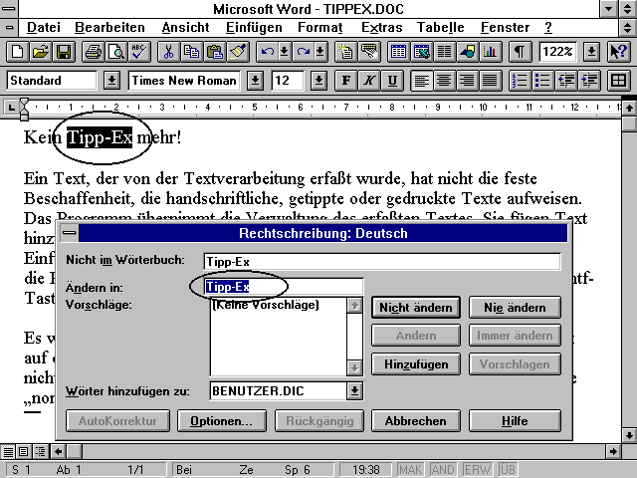Insert a chart toolbar icon

pyautogui.click(x=491, y=52)
